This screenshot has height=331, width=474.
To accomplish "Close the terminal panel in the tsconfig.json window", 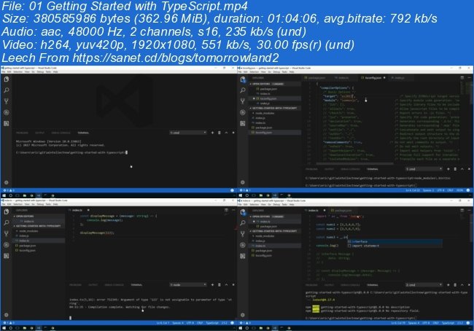I will pyautogui.click(x=469, y=169).
